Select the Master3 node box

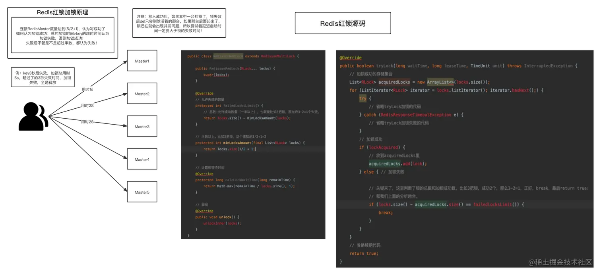click(x=142, y=126)
